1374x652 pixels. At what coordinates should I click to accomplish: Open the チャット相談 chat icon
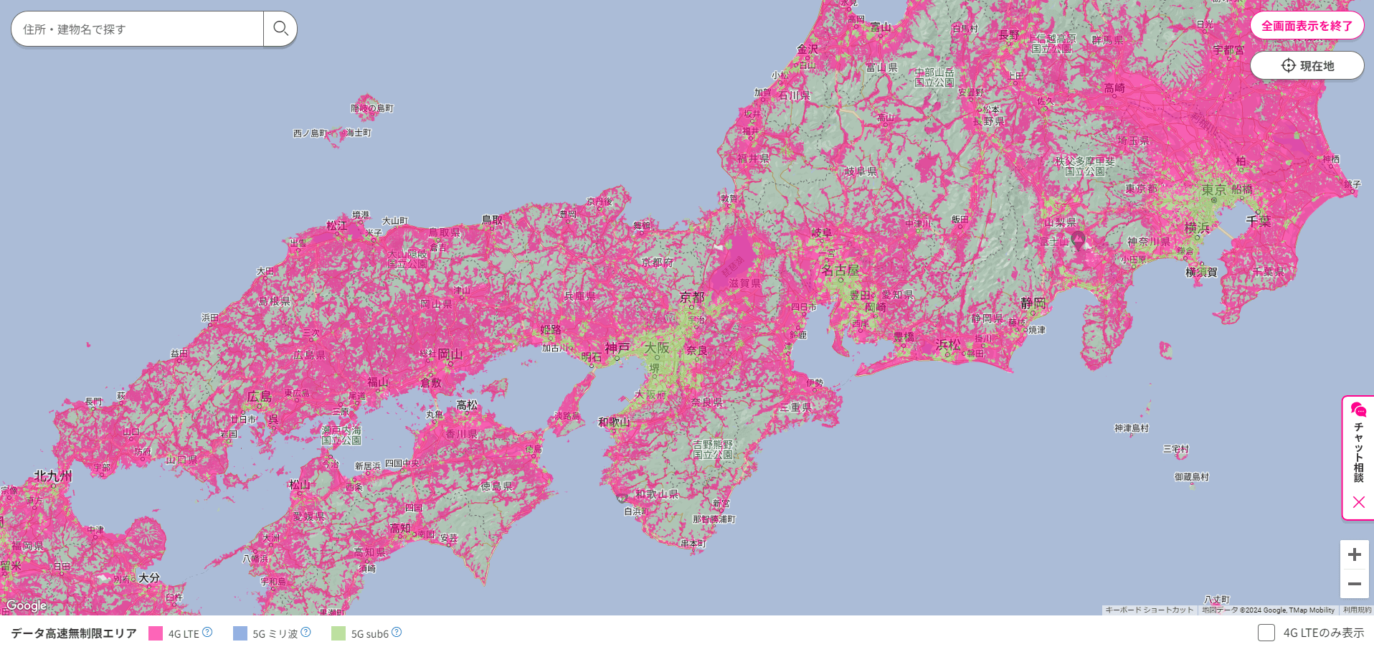pos(1358,410)
